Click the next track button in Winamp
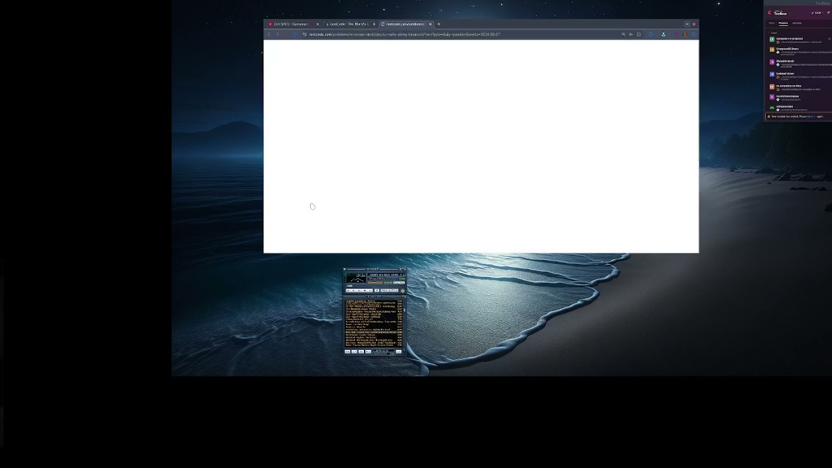The height and width of the screenshot is (468, 832). point(370,291)
